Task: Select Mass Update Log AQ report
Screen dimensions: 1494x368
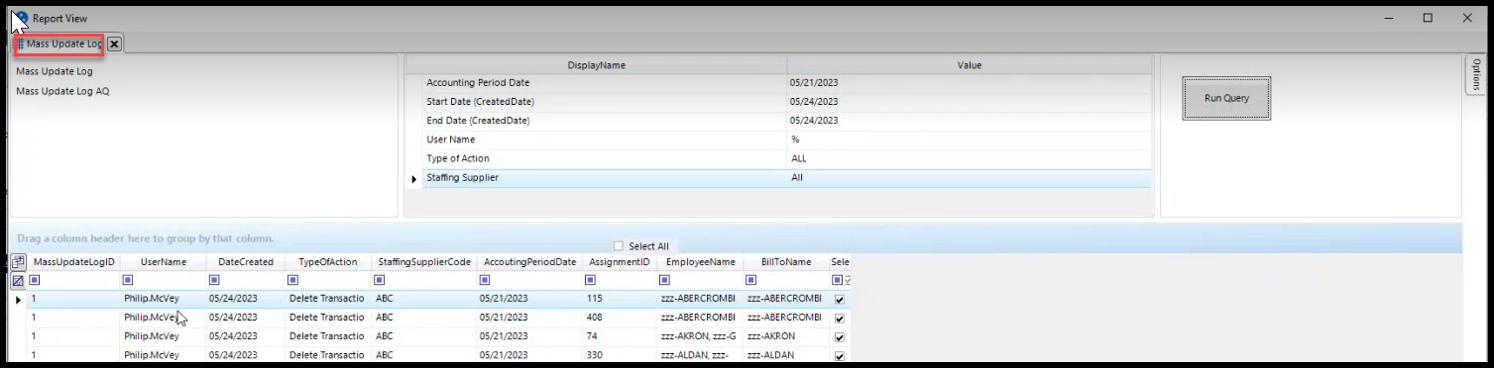Action: click(62, 91)
